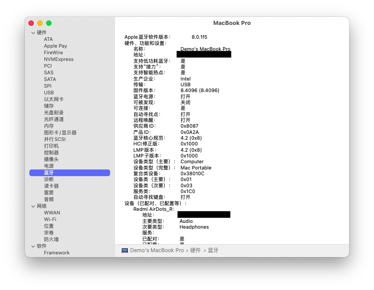Screen dimensions: 374x290
Task: Click the 服务类 value 0x1C0
Action: (188, 192)
